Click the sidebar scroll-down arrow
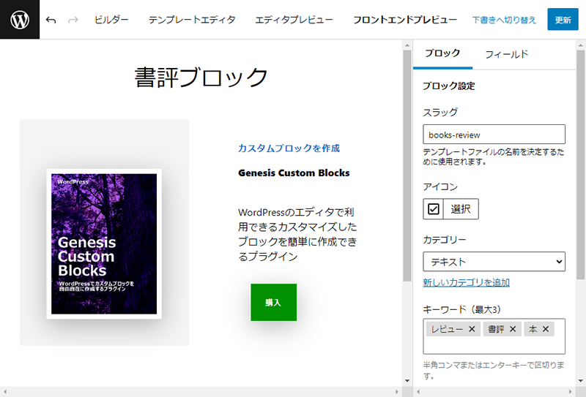 click(580, 381)
